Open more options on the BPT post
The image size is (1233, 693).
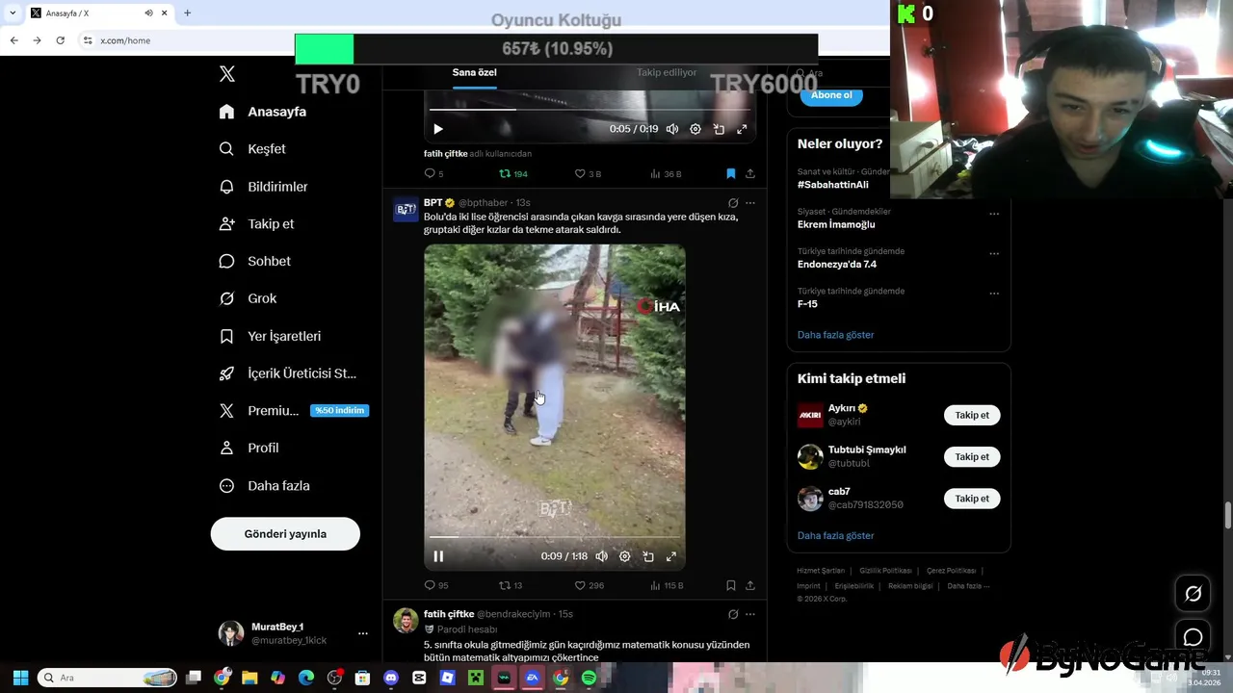pyautogui.click(x=750, y=203)
